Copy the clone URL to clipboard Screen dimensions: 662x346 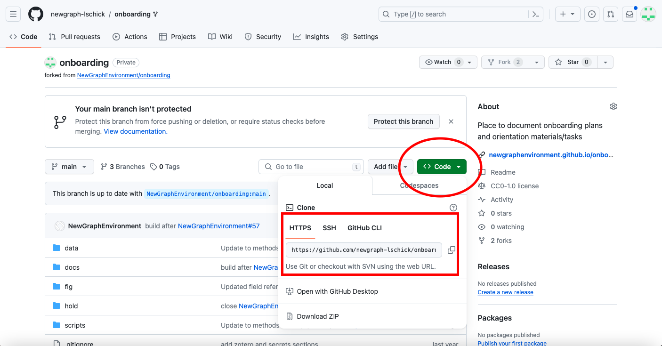(452, 250)
